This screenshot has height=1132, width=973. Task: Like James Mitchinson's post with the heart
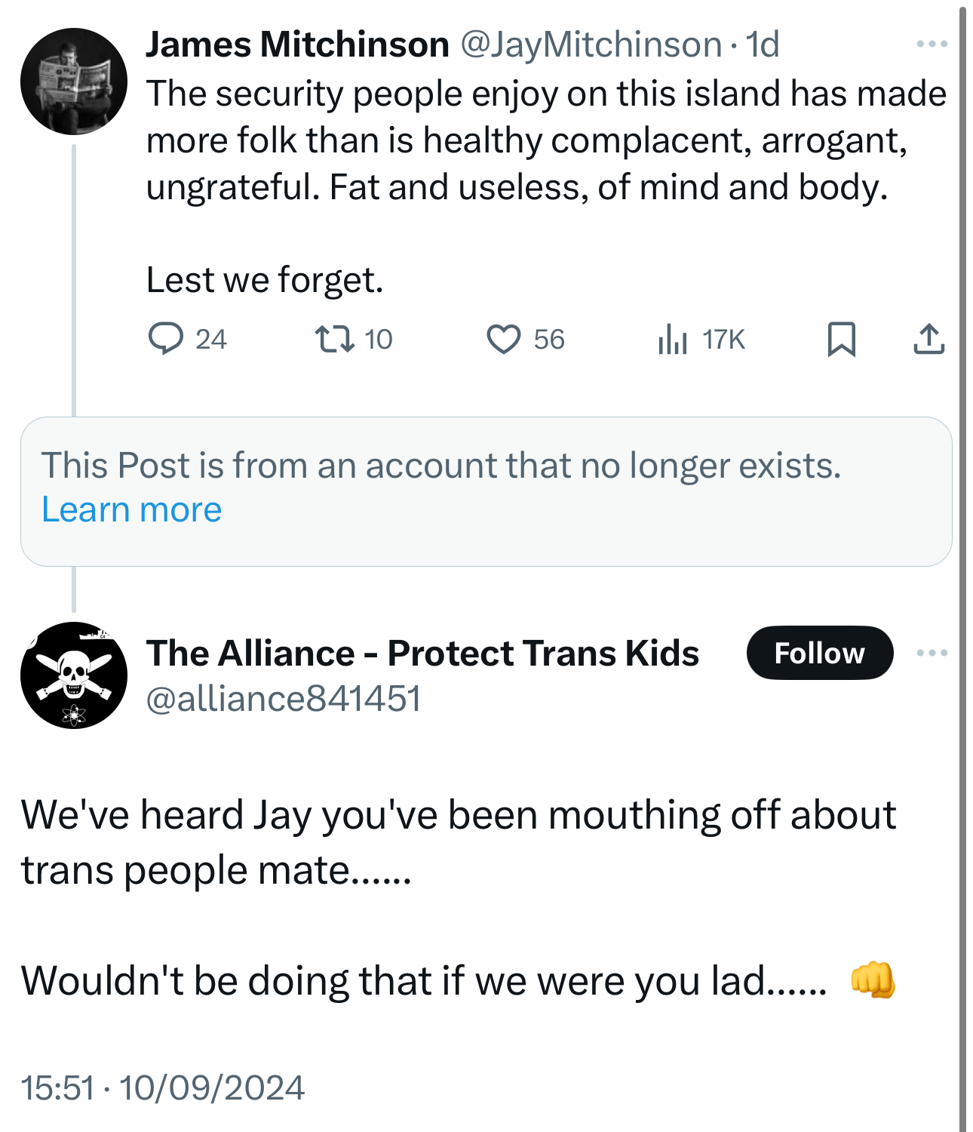tap(503, 339)
